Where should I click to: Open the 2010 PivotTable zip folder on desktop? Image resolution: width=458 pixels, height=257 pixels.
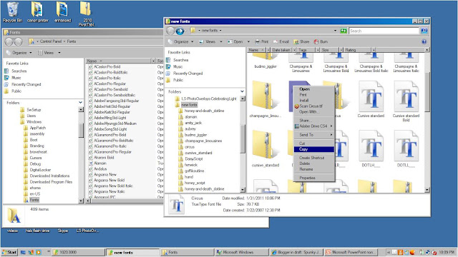[x=87, y=14]
